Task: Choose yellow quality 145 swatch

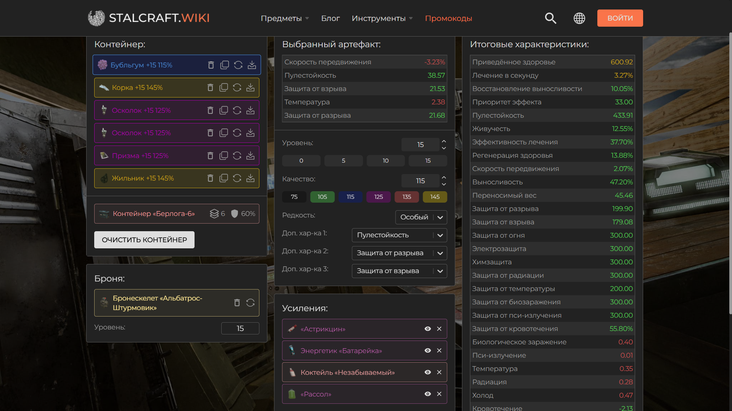Action: tap(435, 197)
